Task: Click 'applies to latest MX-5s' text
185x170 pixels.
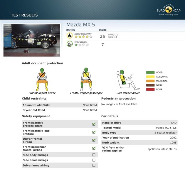Action: [162, 149]
